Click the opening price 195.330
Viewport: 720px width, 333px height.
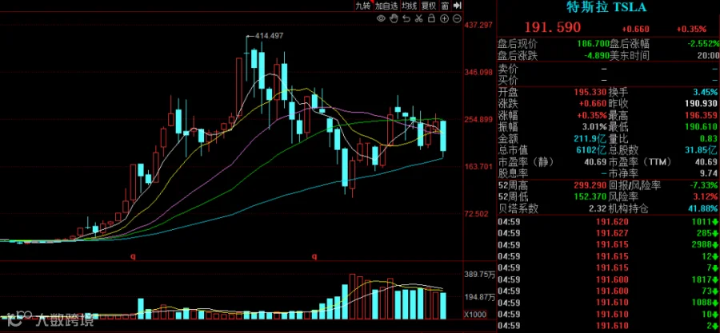pos(590,93)
